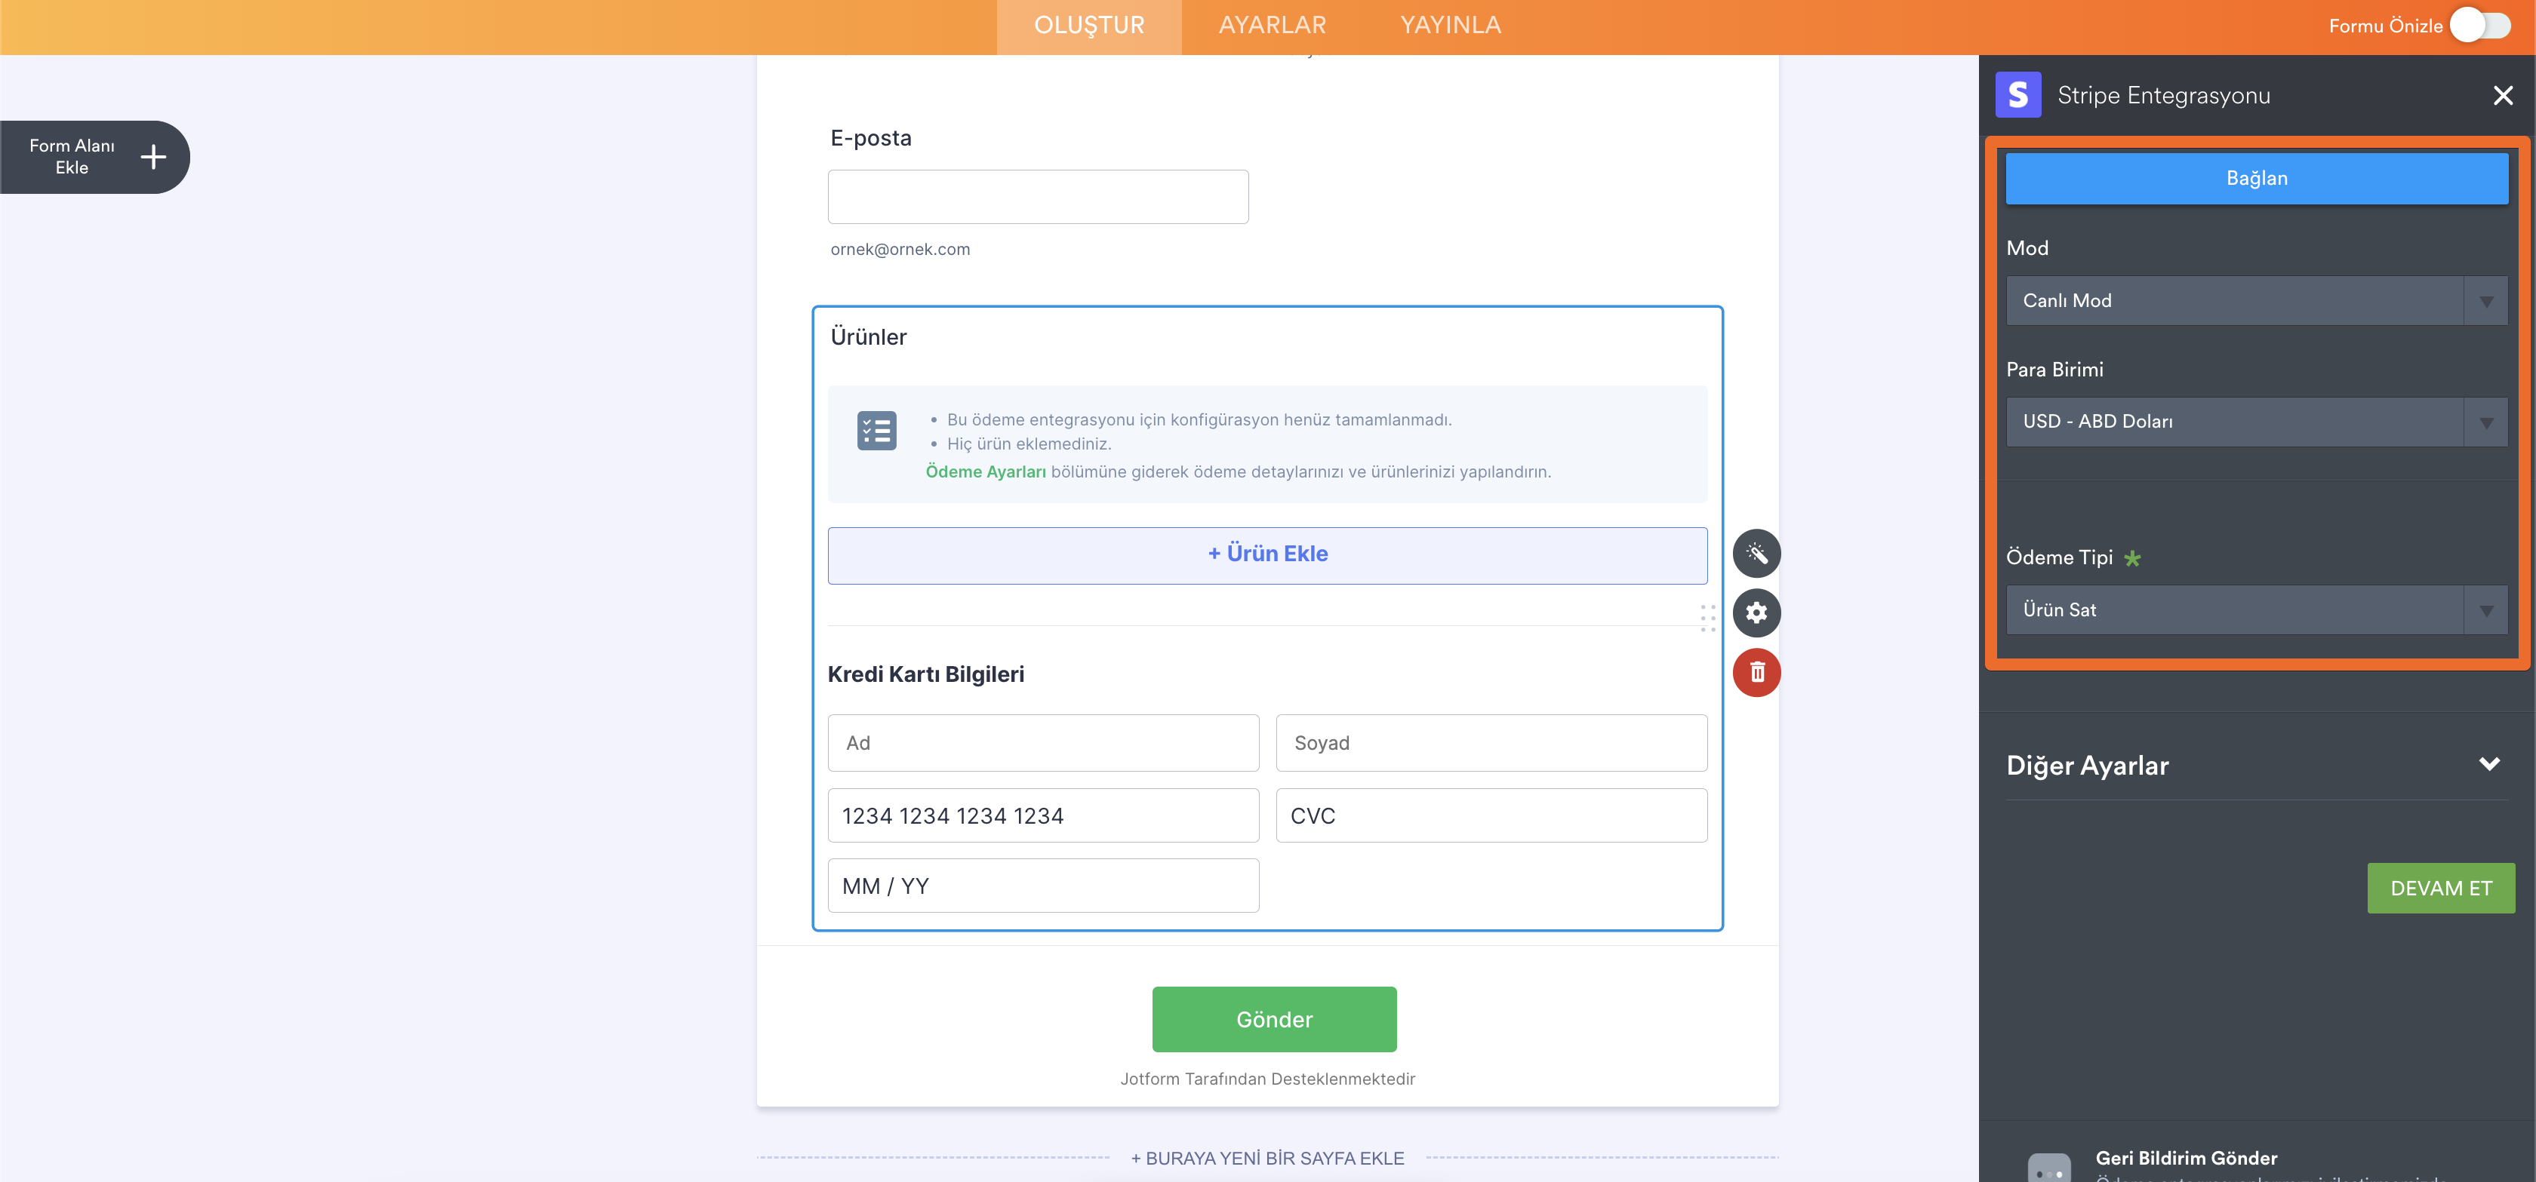Click the checklist icon in products notice
This screenshot has width=2536, height=1182.
pyautogui.click(x=876, y=431)
